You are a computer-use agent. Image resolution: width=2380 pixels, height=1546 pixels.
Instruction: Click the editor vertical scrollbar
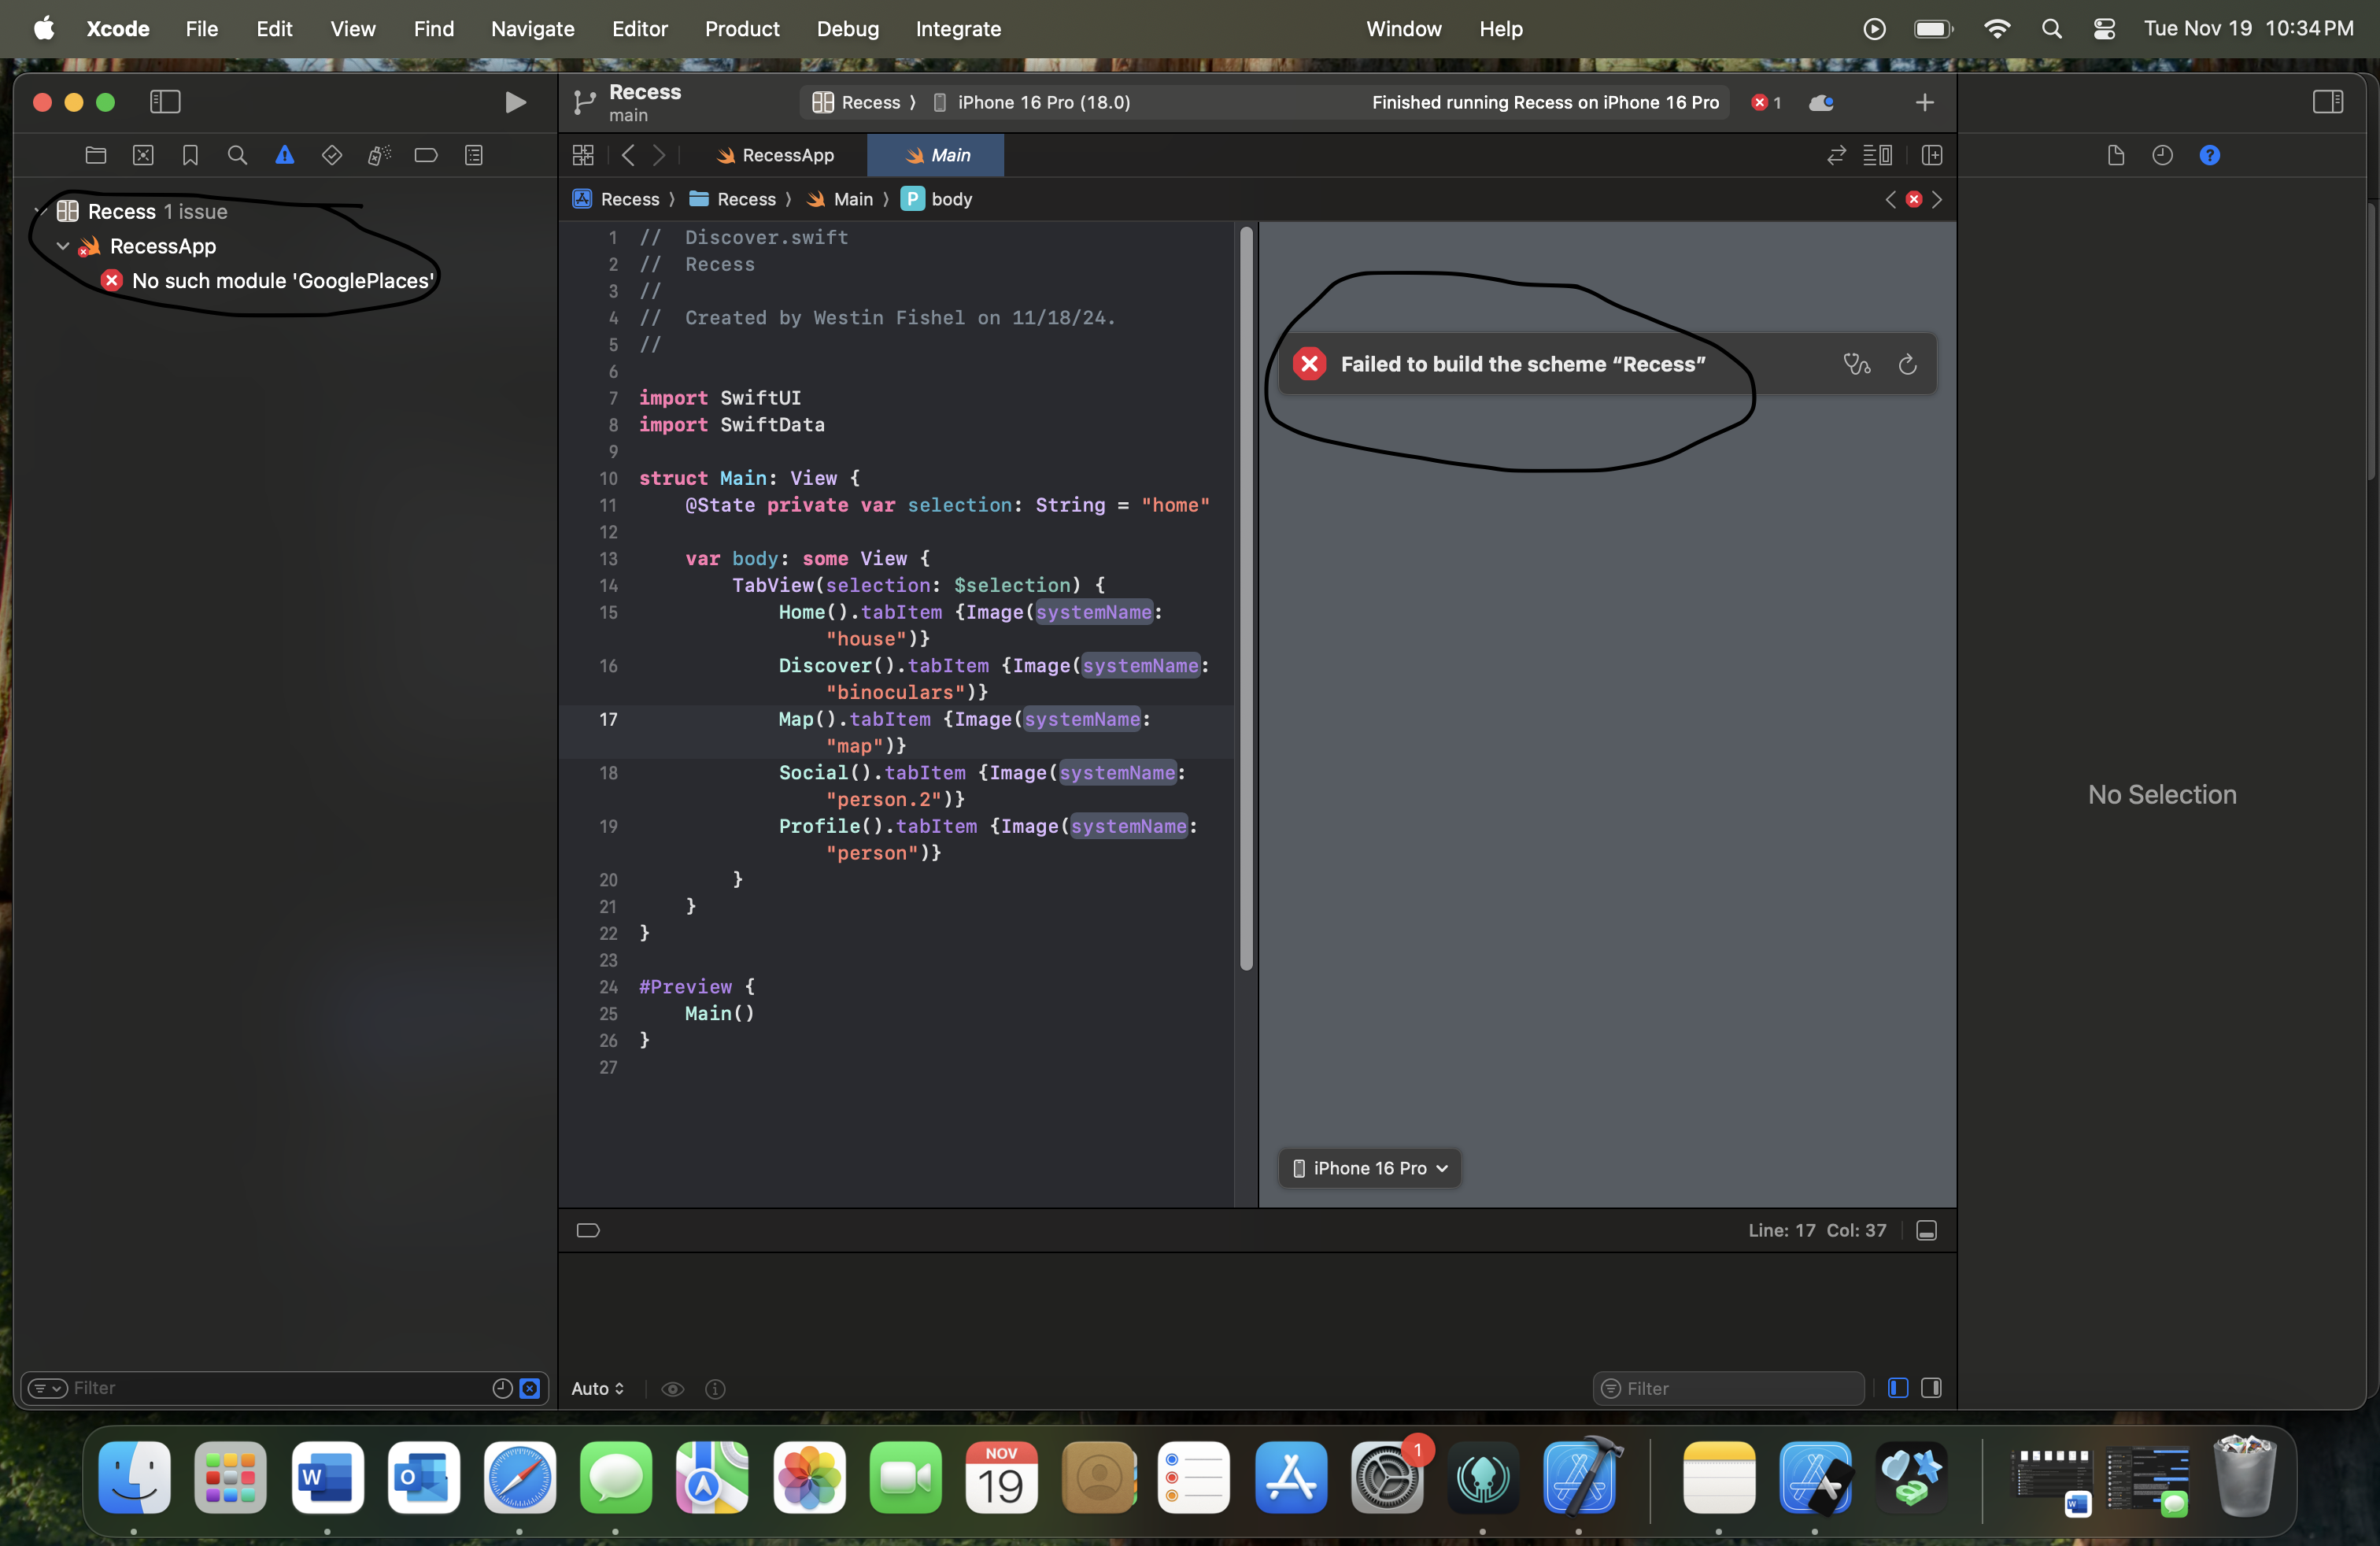(x=1246, y=598)
